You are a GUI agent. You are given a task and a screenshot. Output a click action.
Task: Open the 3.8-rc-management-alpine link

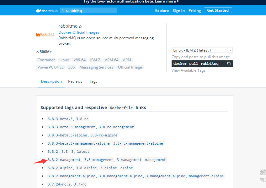coord(138,143)
